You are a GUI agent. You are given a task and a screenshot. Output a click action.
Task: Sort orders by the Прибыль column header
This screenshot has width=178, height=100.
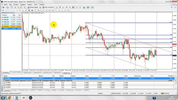coord(171,76)
